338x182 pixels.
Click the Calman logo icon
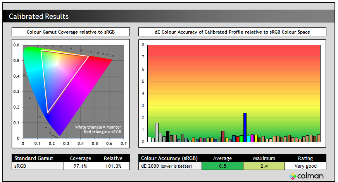coord(293,176)
